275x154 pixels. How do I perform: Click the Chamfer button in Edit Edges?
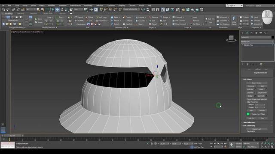coord(250,93)
